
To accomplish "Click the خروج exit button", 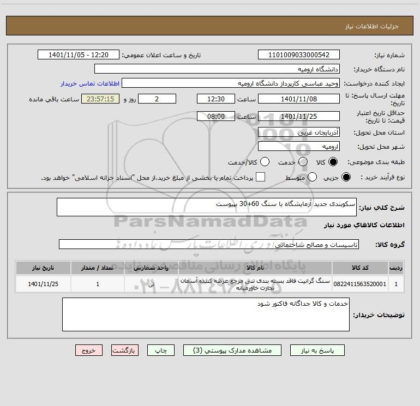I will pyautogui.click(x=89, y=350).
